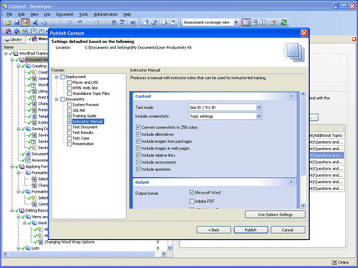Click the Expand plus toolbar icon
Viewport: 358px width, 268px height.
98,22
